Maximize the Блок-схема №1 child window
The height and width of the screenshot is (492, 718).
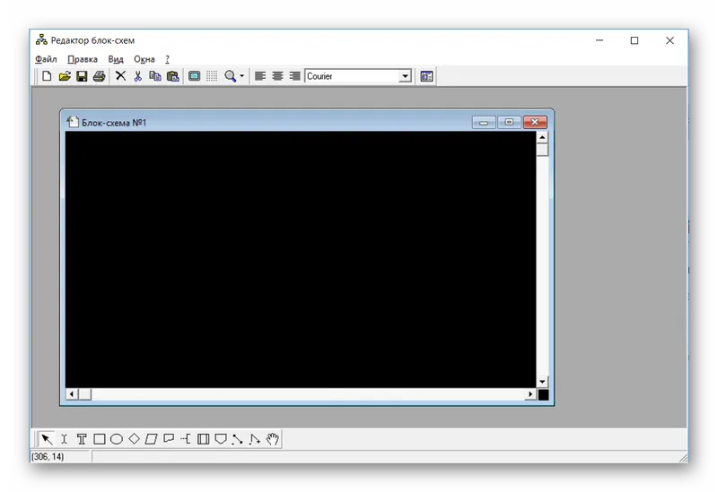pos(509,122)
